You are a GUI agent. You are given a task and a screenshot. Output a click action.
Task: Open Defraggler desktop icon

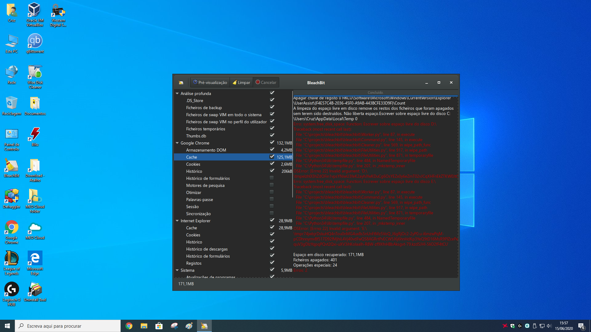(x=12, y=199)
